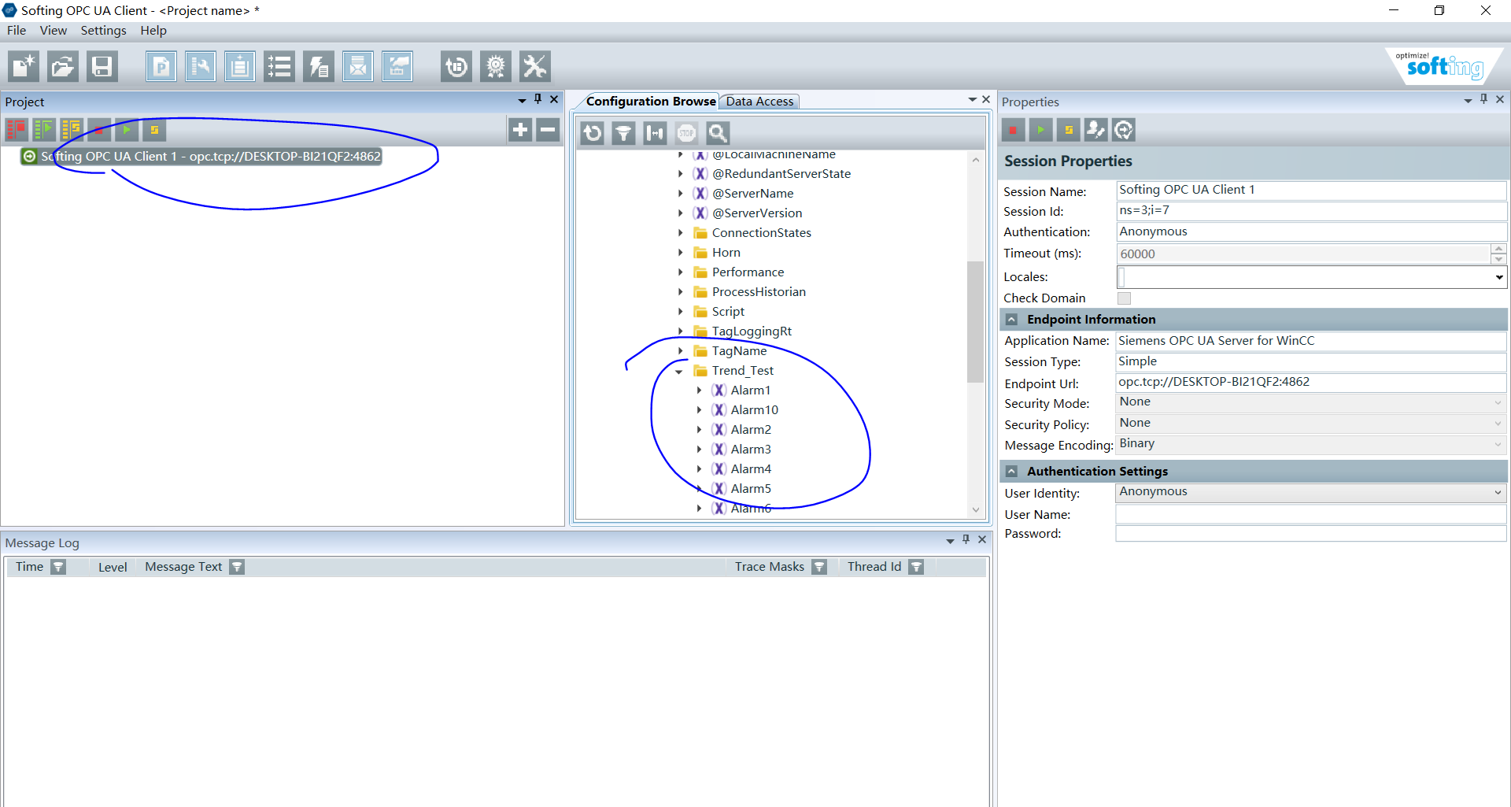Select the @ServerName node
Image resolution: width=1511 pixels, height=807 pixels.
point(752,194)
